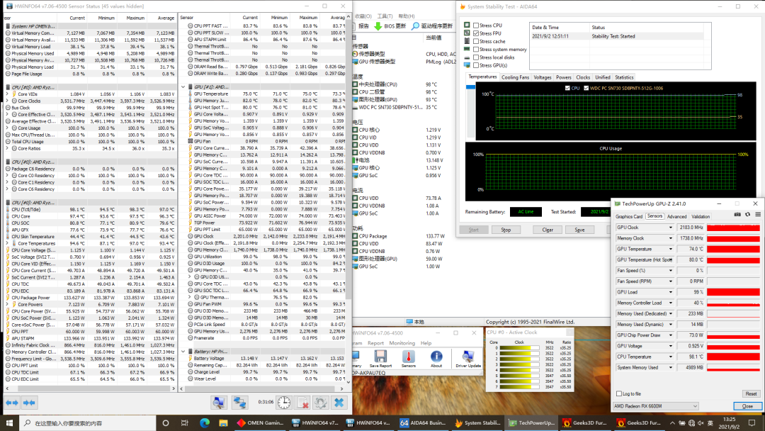Image resolution: width=765 pixels, height=431 pixels.
Task: Click the GPU-Z refresh icon
Action: pos(747,214)
